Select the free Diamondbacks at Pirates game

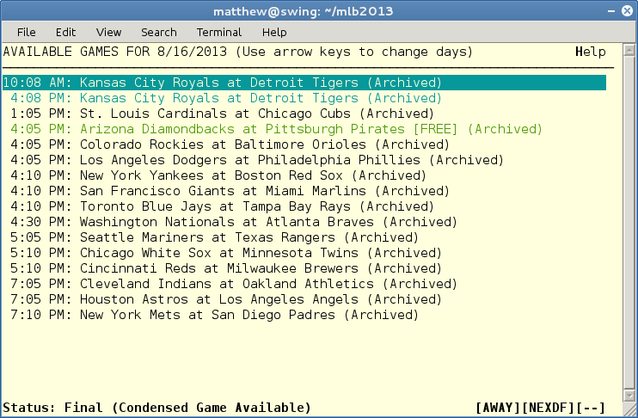(x=276, y=129)
